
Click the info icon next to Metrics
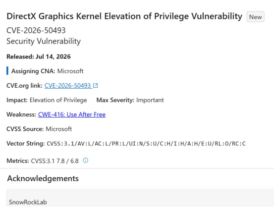click(85, 160)
